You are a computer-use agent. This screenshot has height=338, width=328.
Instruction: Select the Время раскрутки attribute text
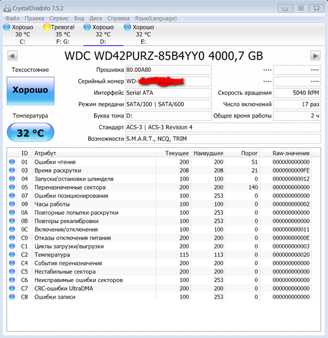click(58, 170)
